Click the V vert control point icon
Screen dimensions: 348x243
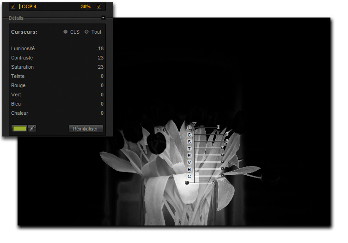189,163
